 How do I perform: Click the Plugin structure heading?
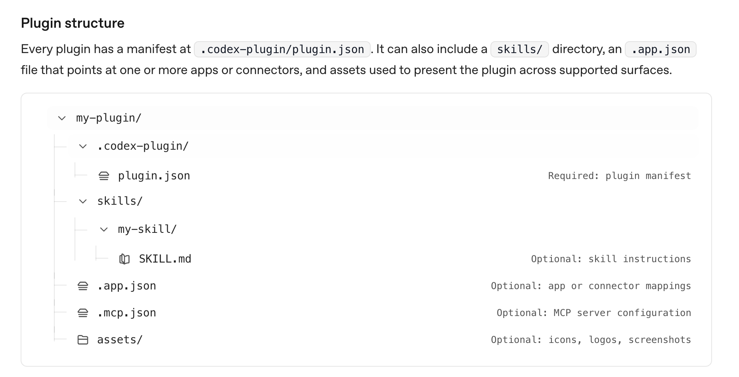pyautogui.click(x=73, y=23)
